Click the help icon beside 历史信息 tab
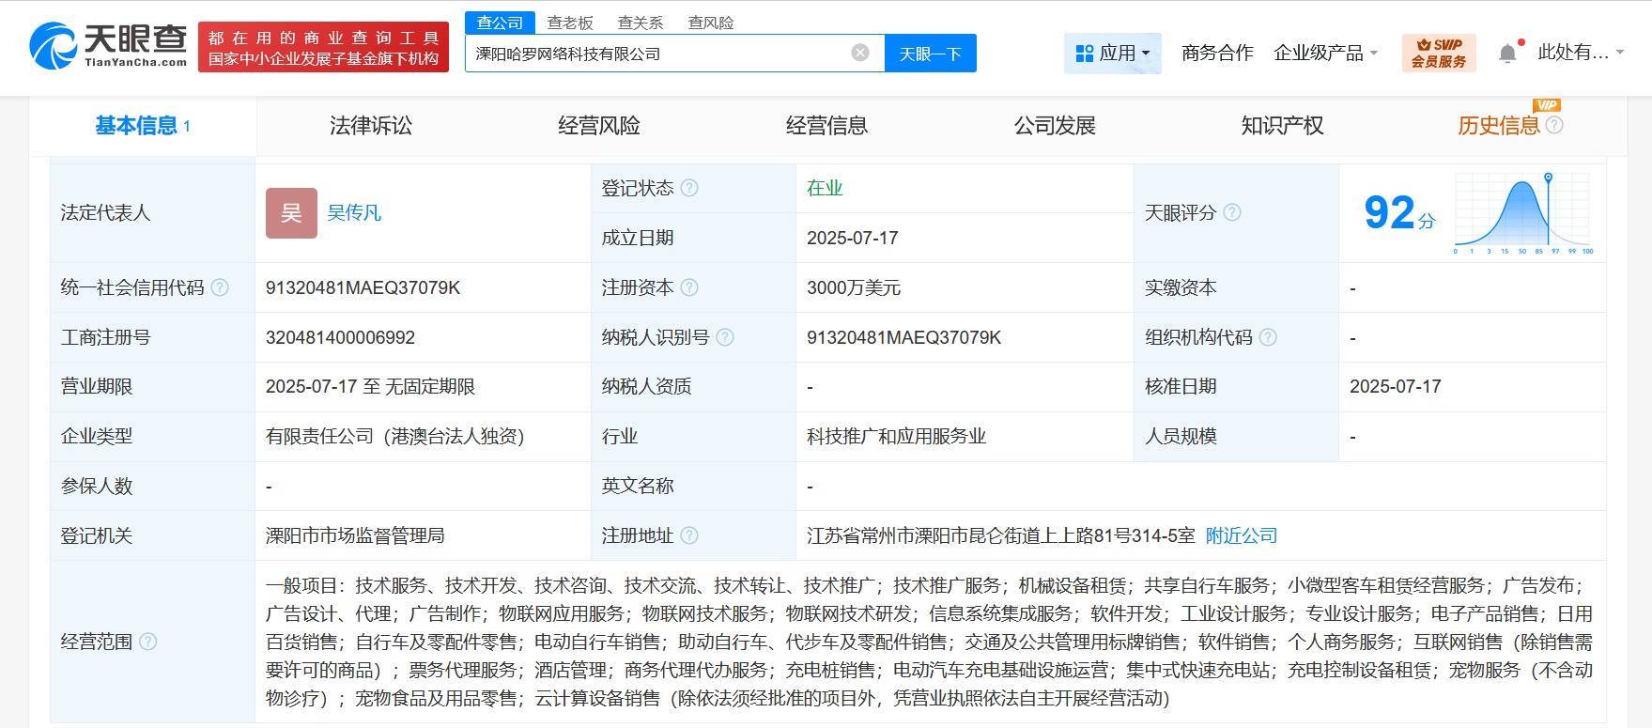This screenshot has height=728, width=1652. click(1554, 125)
